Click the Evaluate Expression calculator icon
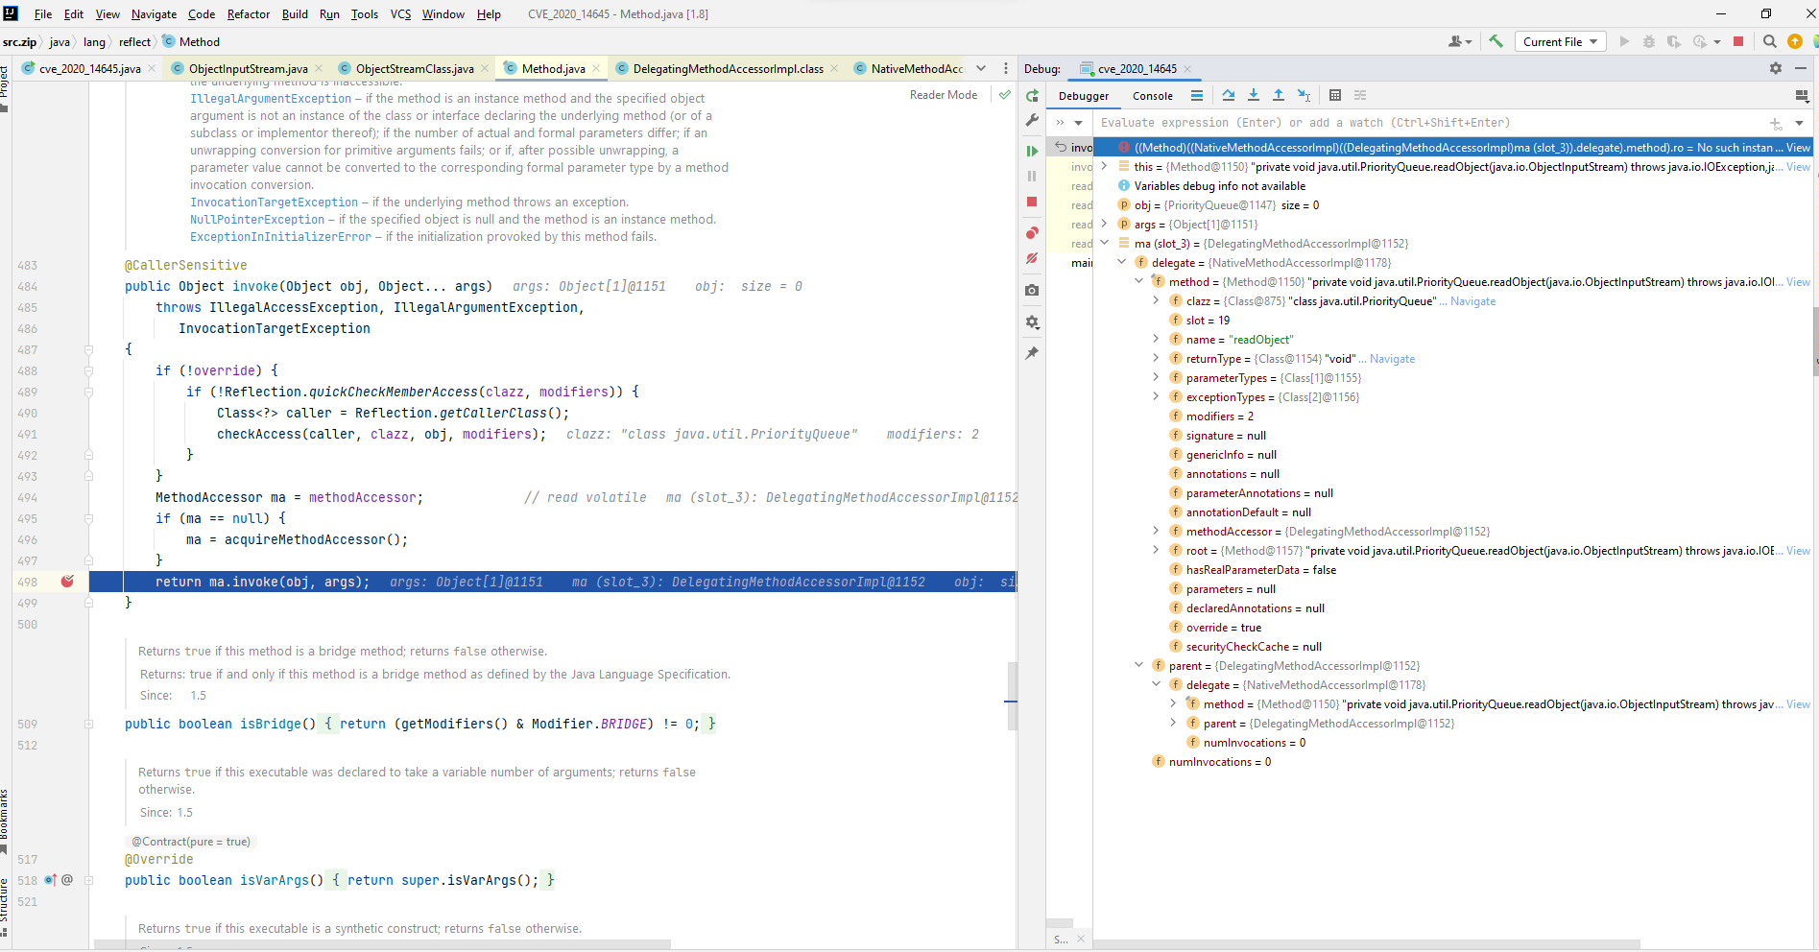The width and height of the screenshot is (1819, 952). click(x=1335, y=95)
